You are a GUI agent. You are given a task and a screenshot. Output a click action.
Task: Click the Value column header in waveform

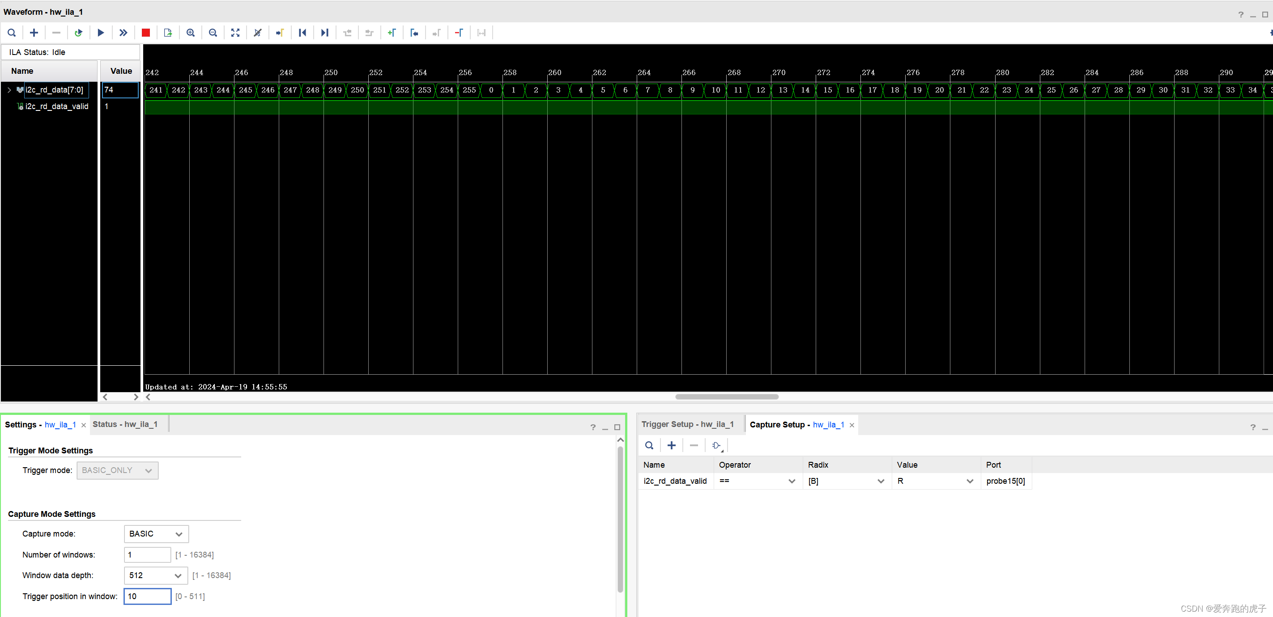[x=120, y=71]
